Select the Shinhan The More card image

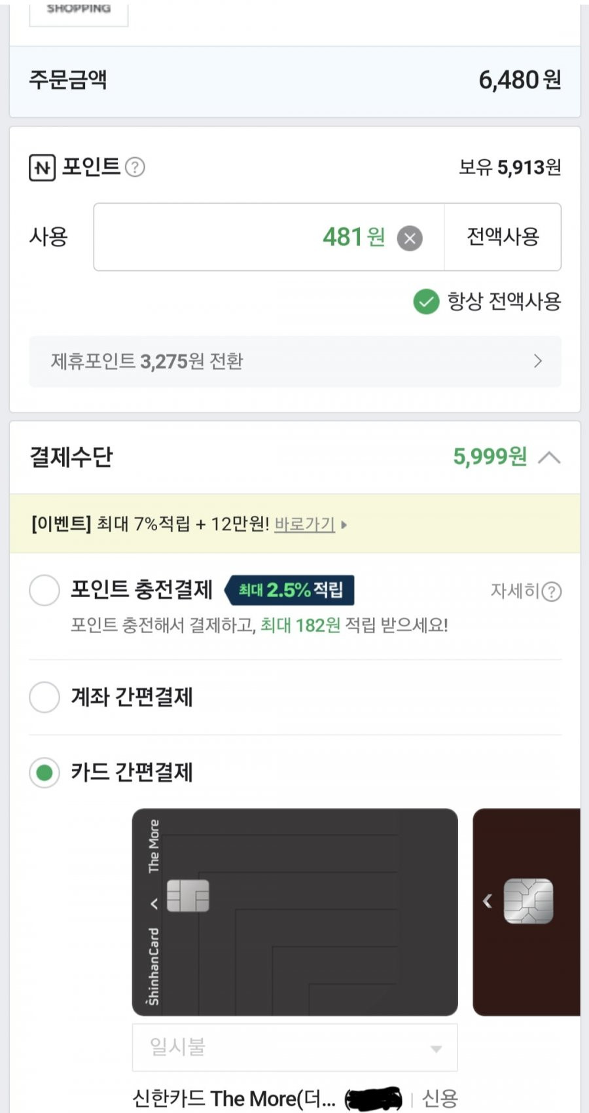[x=294, y=912]
